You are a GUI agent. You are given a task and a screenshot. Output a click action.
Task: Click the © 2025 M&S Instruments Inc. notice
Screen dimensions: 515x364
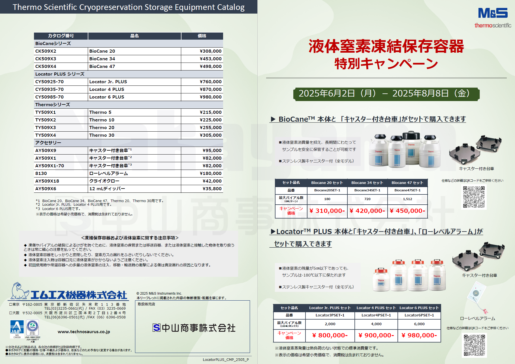(159, 294)
